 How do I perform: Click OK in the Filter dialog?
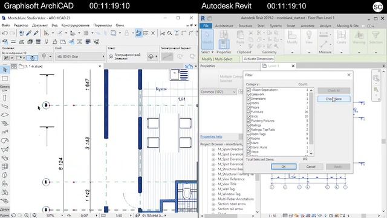tap(284, 167)
